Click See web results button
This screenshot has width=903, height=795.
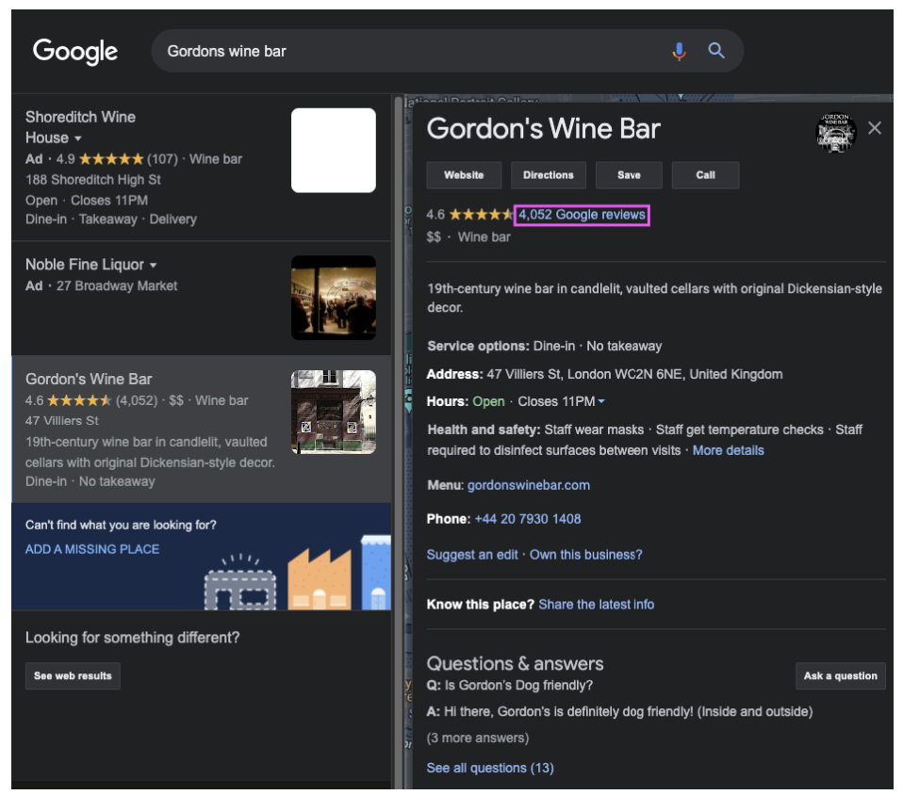pyautogui.click(x=73, y=675)
